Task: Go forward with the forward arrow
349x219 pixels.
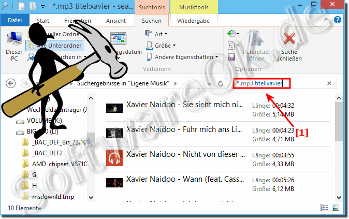Action: (25, 83)
